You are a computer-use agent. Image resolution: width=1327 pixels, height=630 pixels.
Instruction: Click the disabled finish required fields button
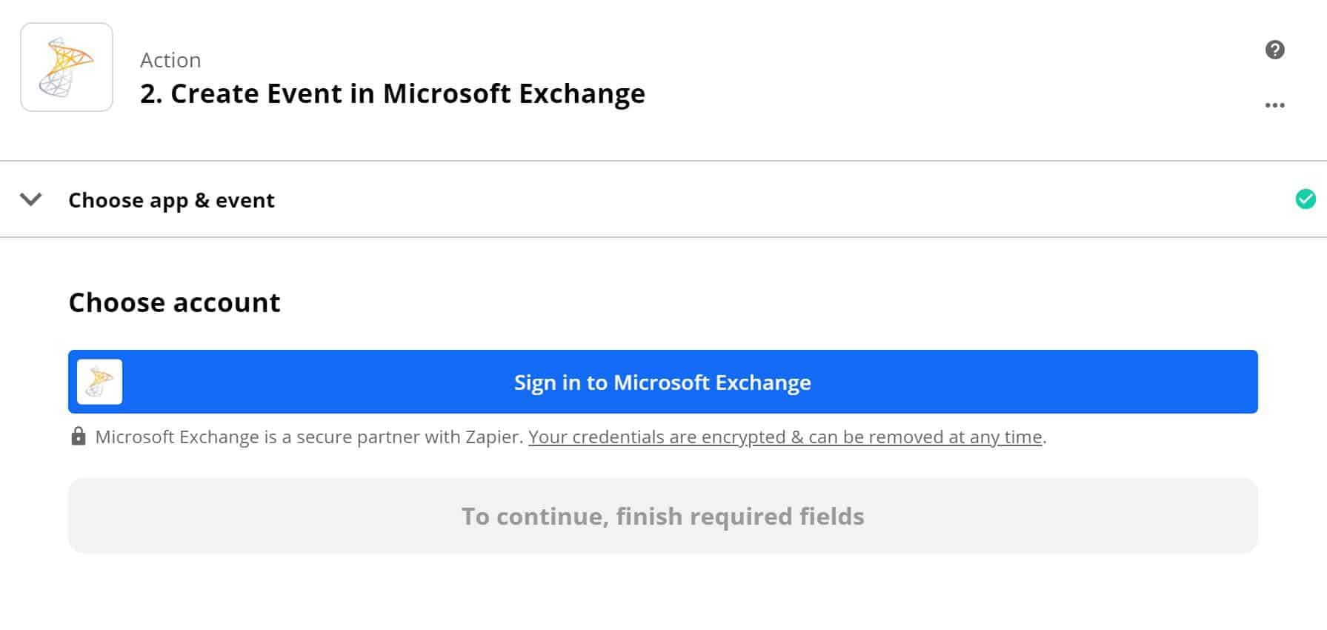pos(662,516)
